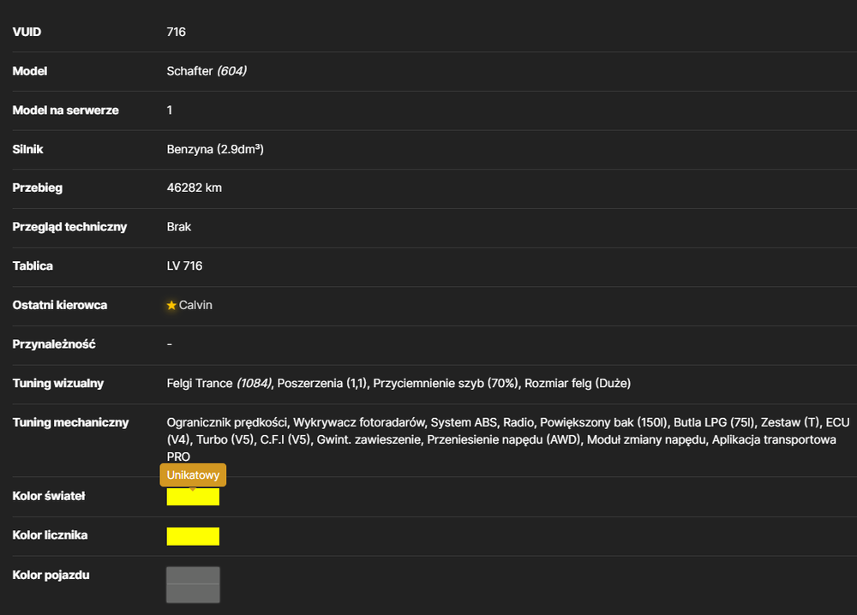
Task: Click the lower gray Kolor pojazdu swatch
Action: coord(193,593)
